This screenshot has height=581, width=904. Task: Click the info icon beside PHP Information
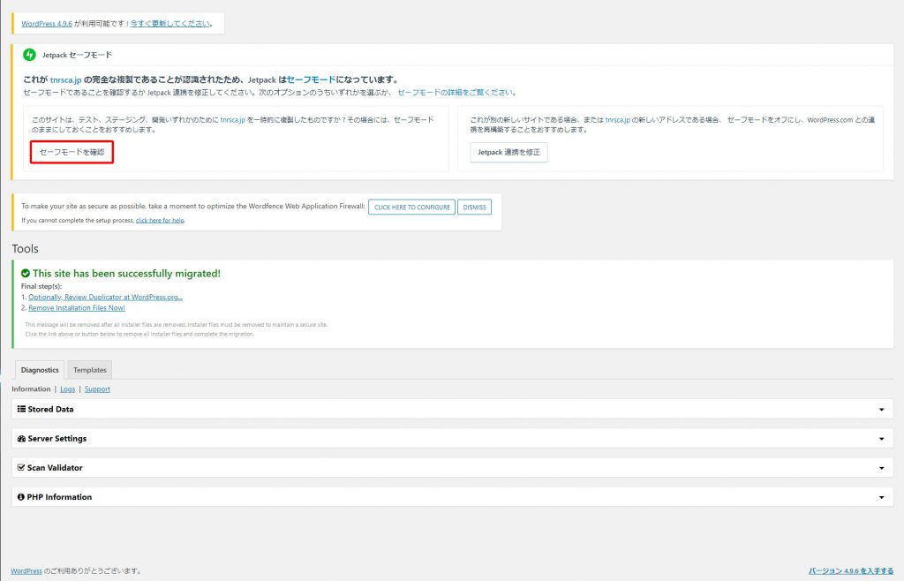pyautogui.click(x=21, y=497)
